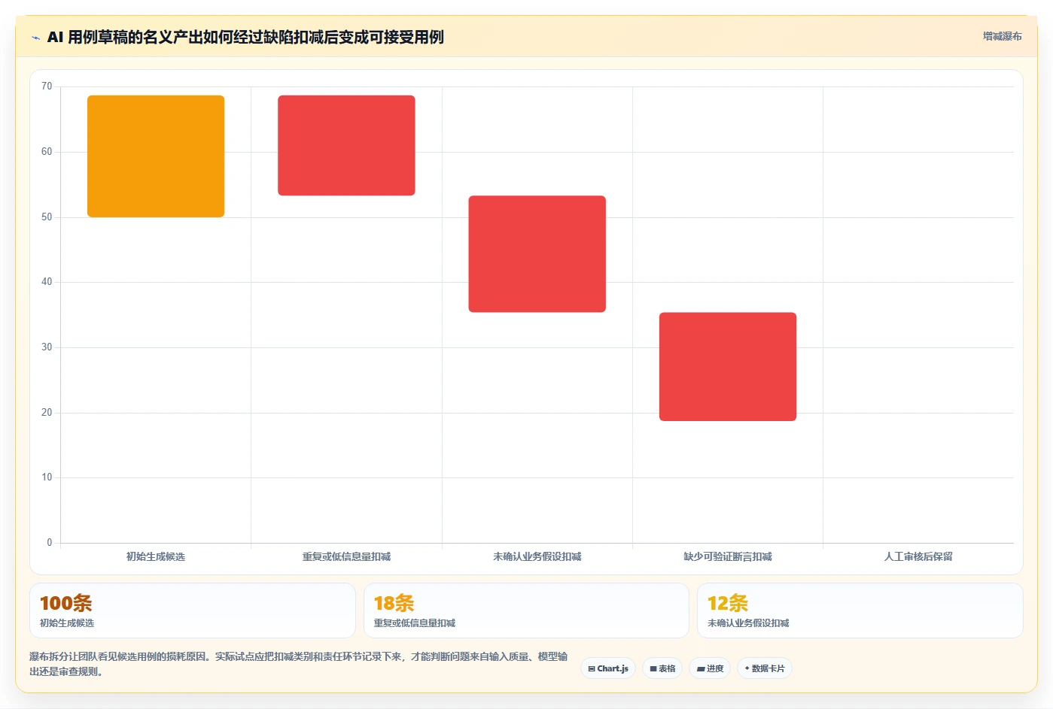The height and width of the screenshot is (709, 1053).
Task: Click the chart title starting with AI 用例草稿
Action: click(245, 38)
